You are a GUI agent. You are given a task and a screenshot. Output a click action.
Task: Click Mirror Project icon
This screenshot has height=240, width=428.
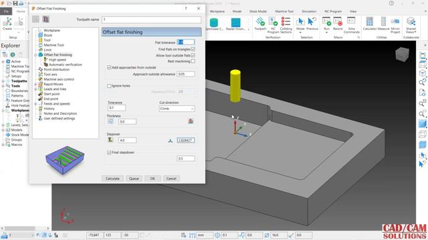(x=395, y=22)
